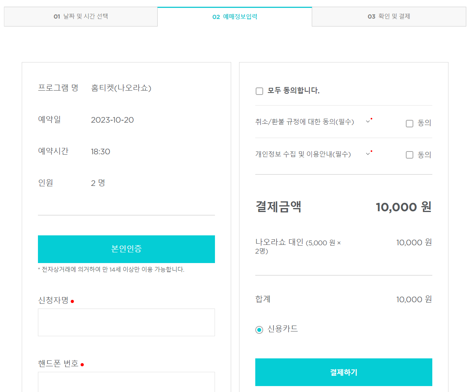
Task: Expand the 개인정보 수집 및 이용안내 details
Action: tap(367, 153)
